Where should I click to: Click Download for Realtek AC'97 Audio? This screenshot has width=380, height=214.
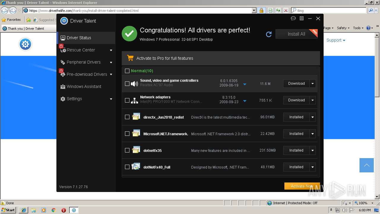coord(296,84)
